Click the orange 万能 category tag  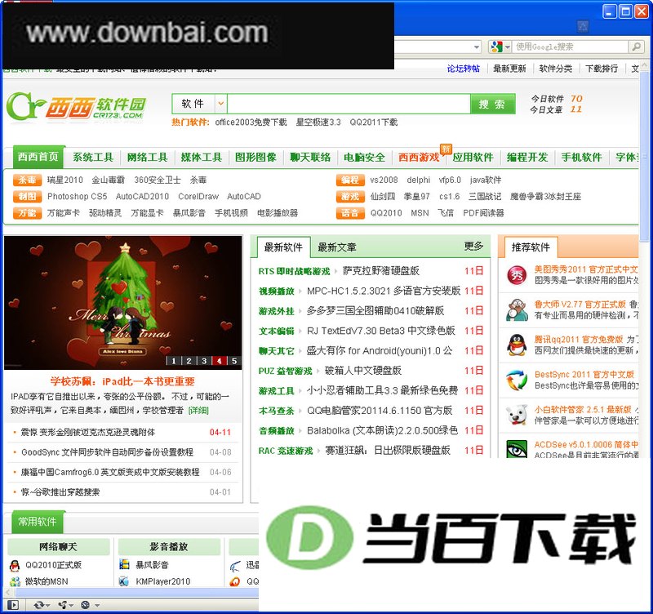27,213
